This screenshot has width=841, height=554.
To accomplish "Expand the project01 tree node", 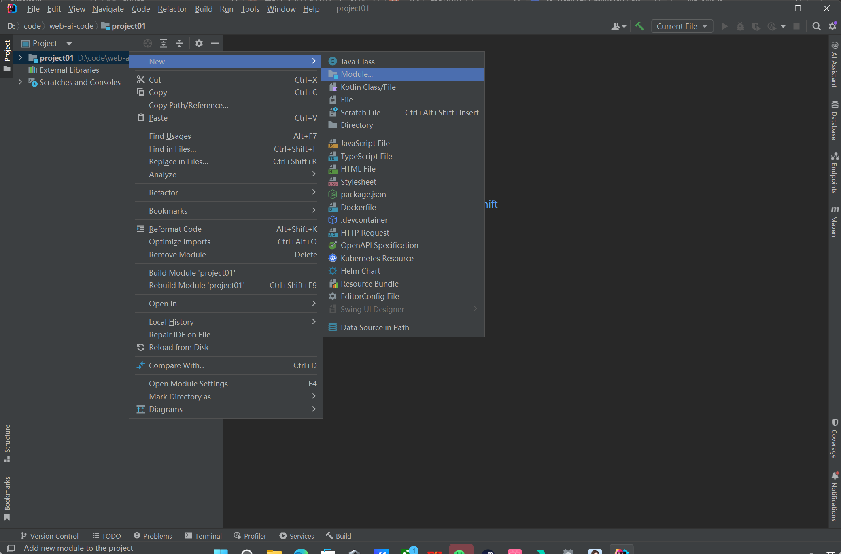I will click(x=20, y=58).
